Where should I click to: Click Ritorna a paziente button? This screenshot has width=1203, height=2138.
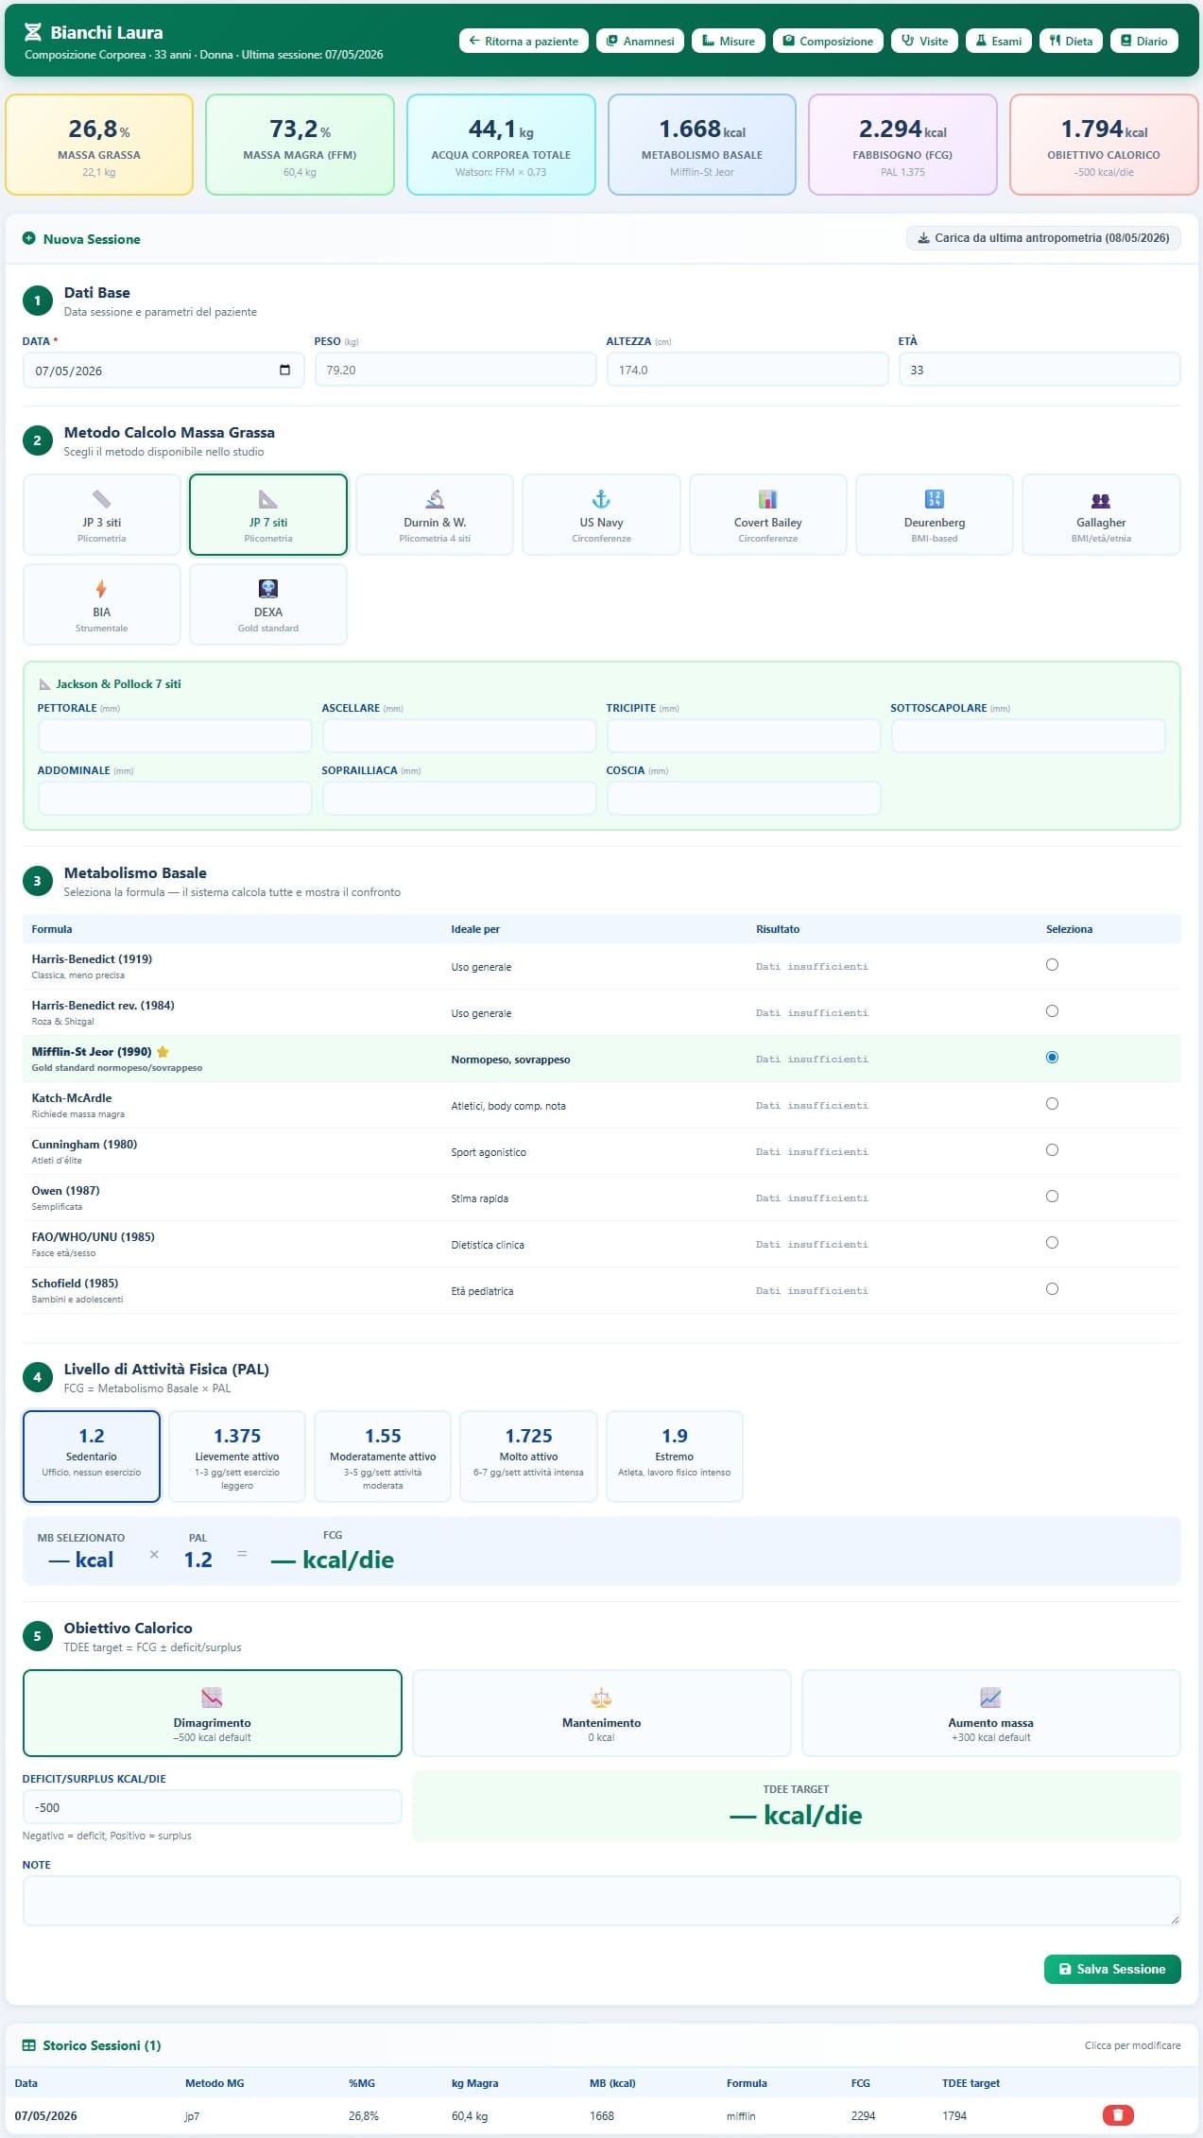(524, 41)
